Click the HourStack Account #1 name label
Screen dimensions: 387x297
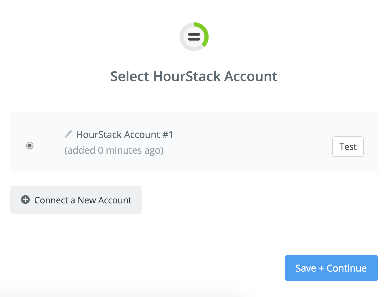pyautogui.click(x=124, y=134)
